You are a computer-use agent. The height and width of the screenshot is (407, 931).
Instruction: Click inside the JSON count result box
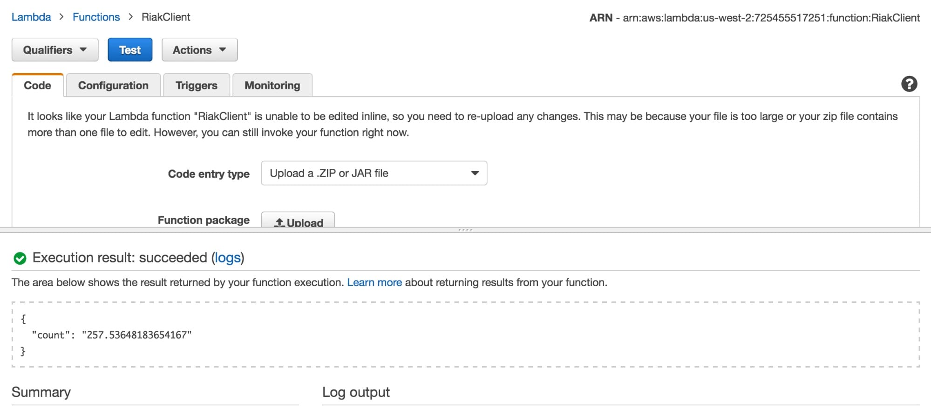pos(465,334)
